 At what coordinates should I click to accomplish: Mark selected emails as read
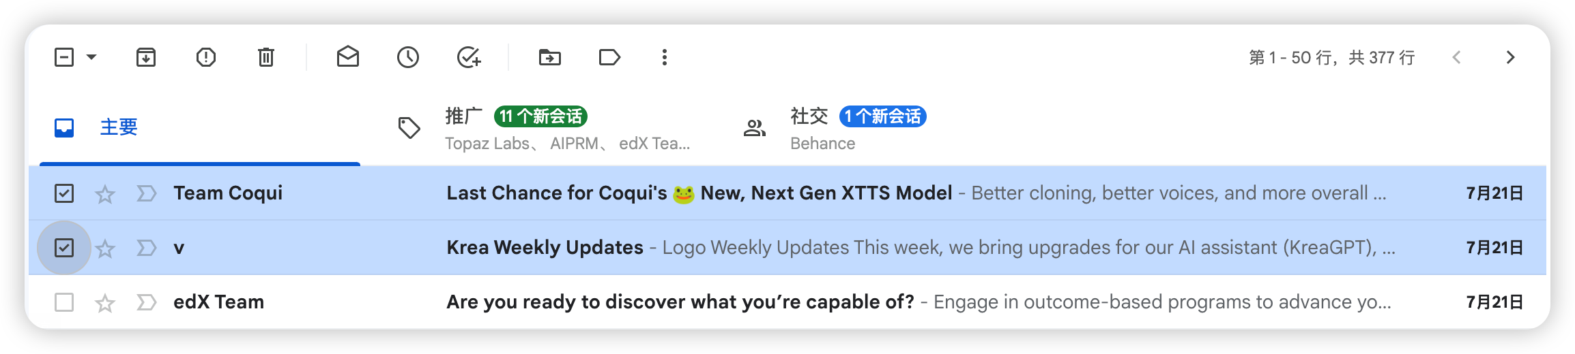click(348, 57)
